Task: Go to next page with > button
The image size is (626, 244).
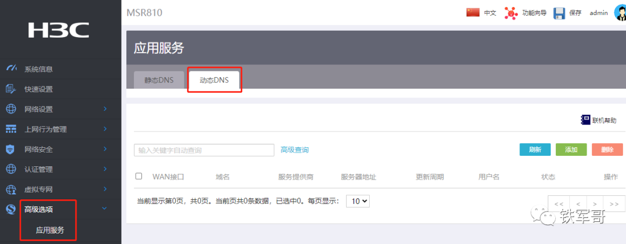Action: [x=595, y=203]
